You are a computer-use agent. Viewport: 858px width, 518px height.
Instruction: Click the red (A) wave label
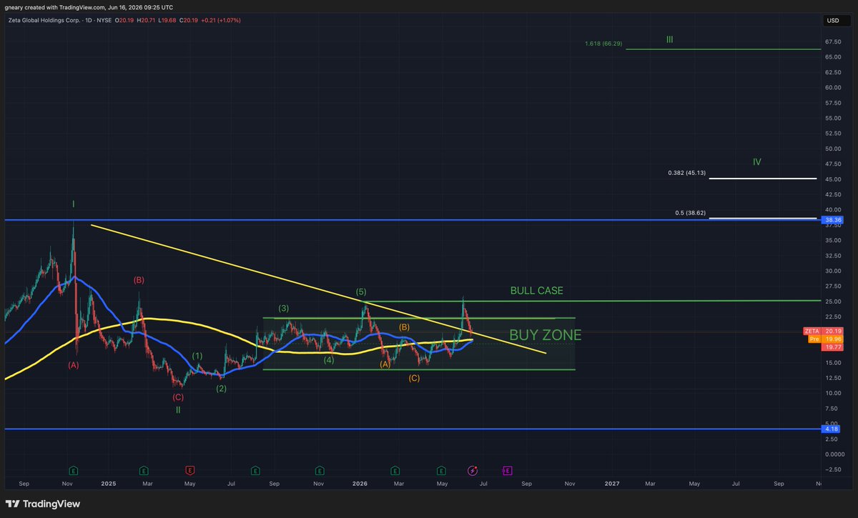(x=74, y=365)
